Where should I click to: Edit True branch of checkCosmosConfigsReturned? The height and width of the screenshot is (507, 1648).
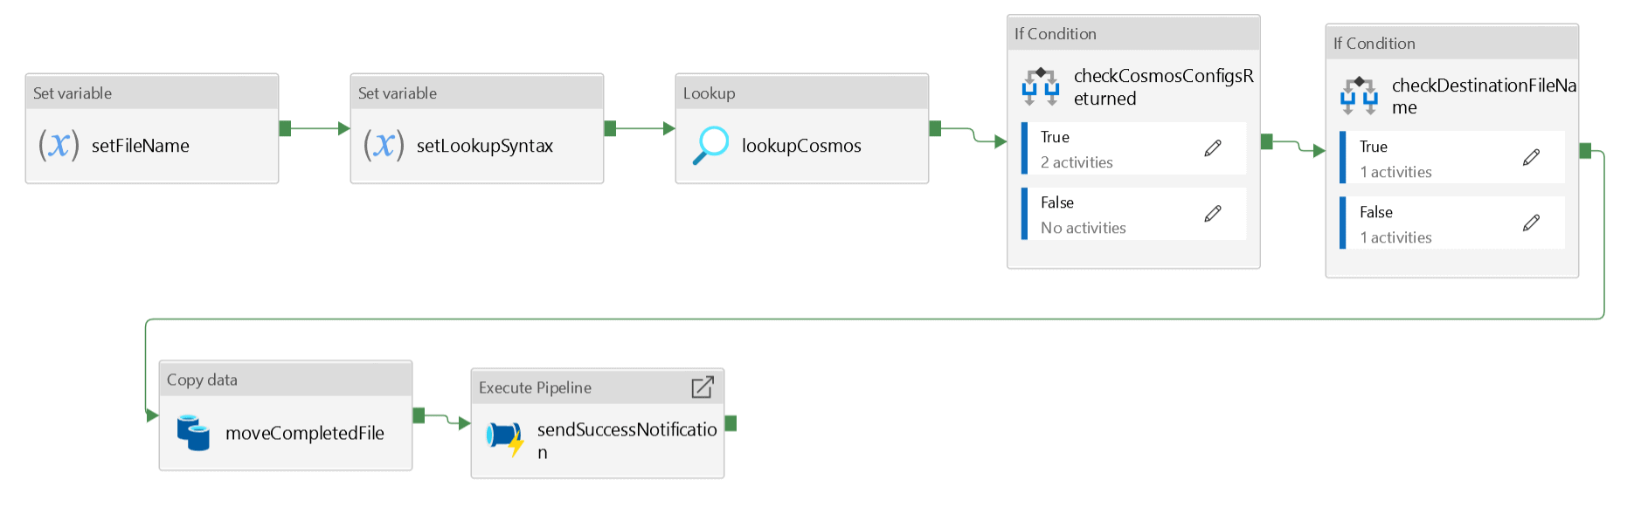point(1213,148)
